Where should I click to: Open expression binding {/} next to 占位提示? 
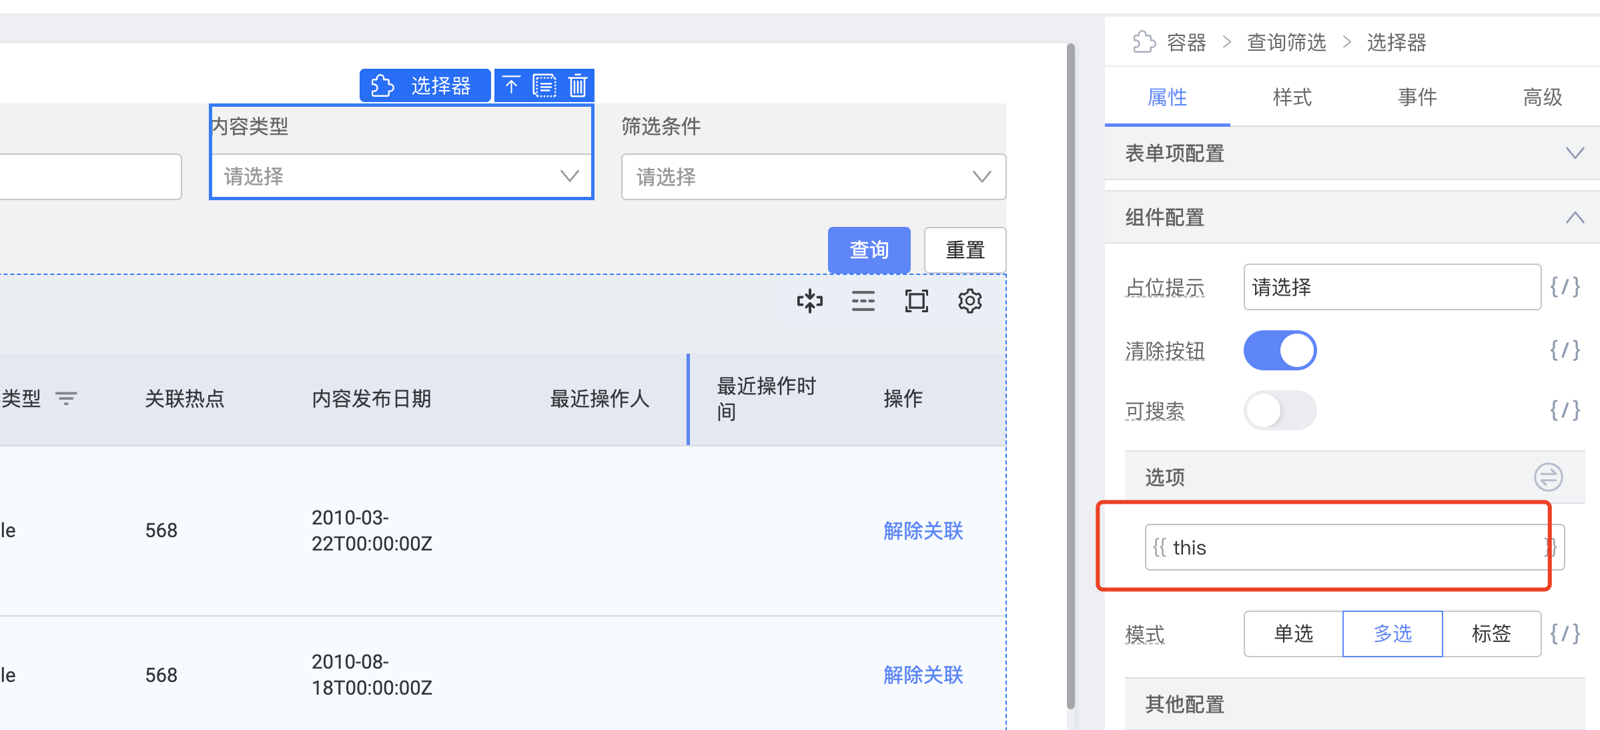1565,287
